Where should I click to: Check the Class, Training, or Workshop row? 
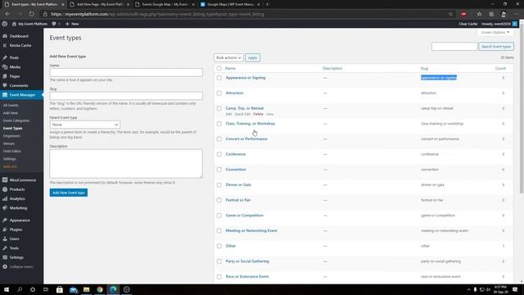pos(219,124)
